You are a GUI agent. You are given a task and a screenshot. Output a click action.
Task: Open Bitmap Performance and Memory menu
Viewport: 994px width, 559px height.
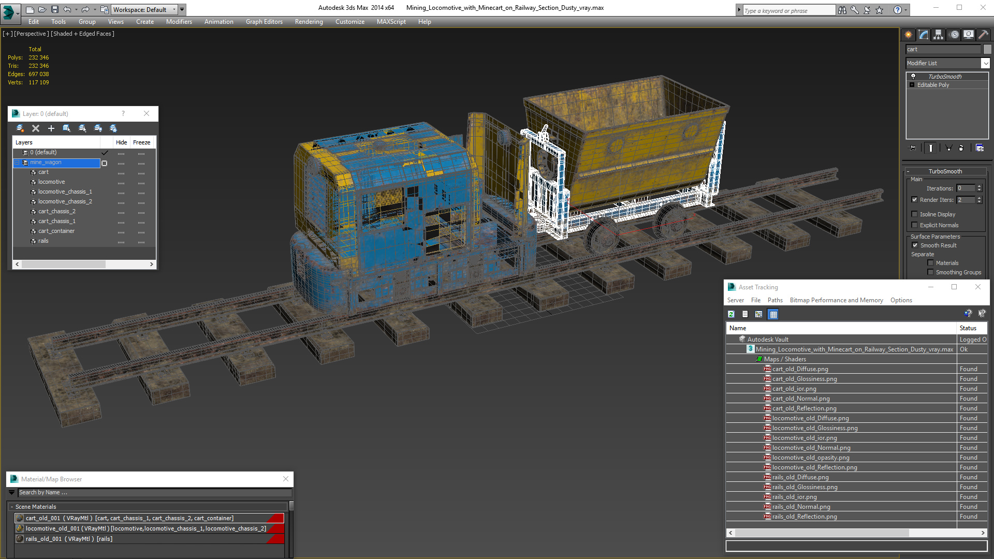[836, 300]
